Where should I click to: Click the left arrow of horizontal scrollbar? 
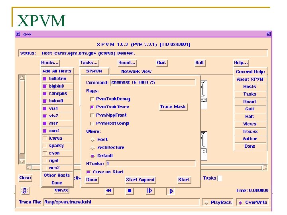29,167
